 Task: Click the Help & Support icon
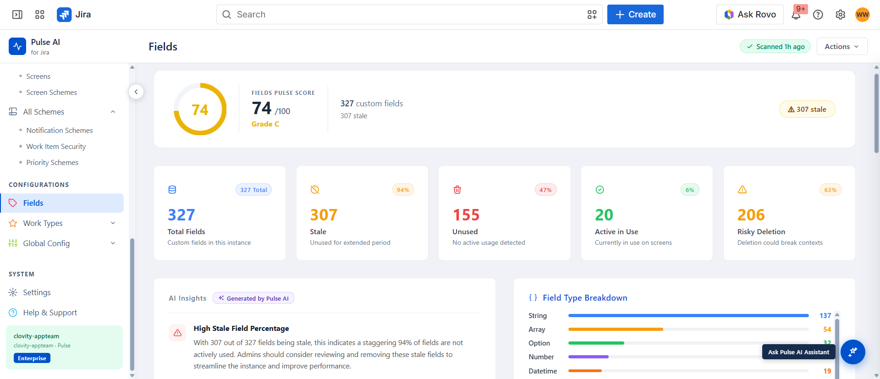point(13,313)
